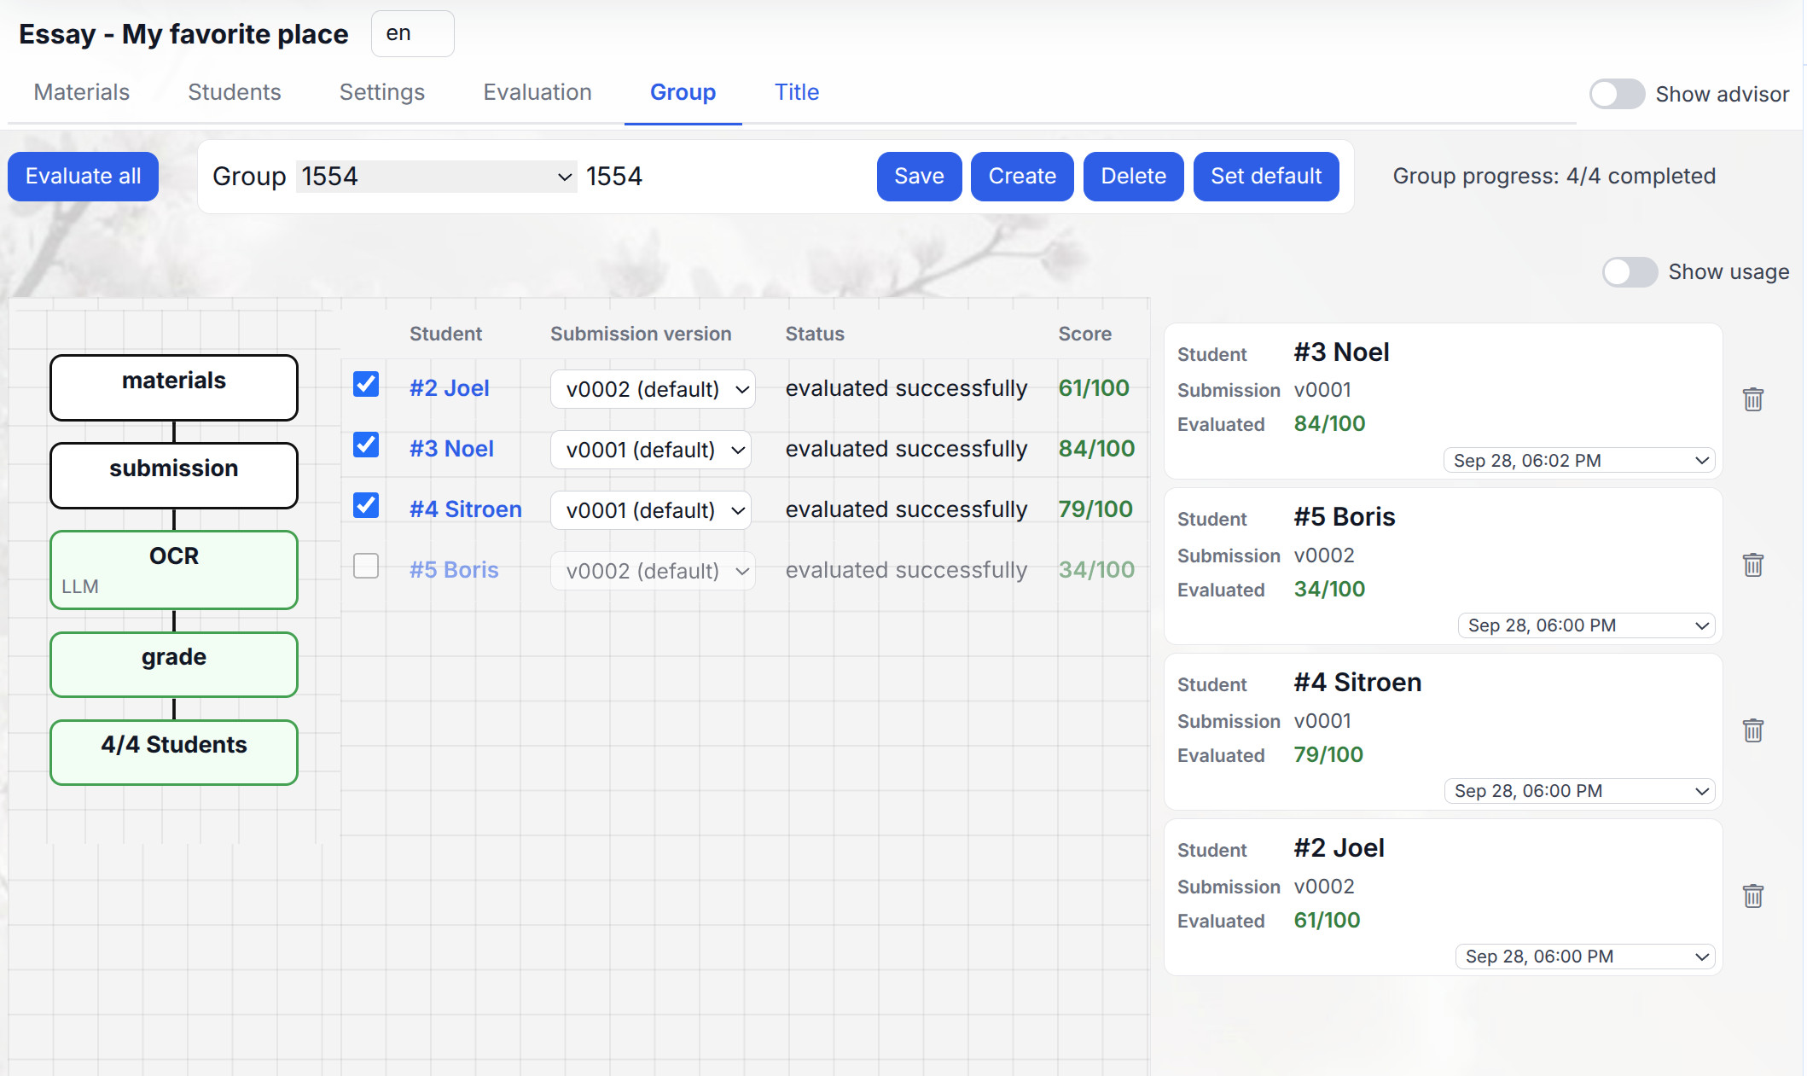Select the grade pipeline node

(x=174, y=665)
